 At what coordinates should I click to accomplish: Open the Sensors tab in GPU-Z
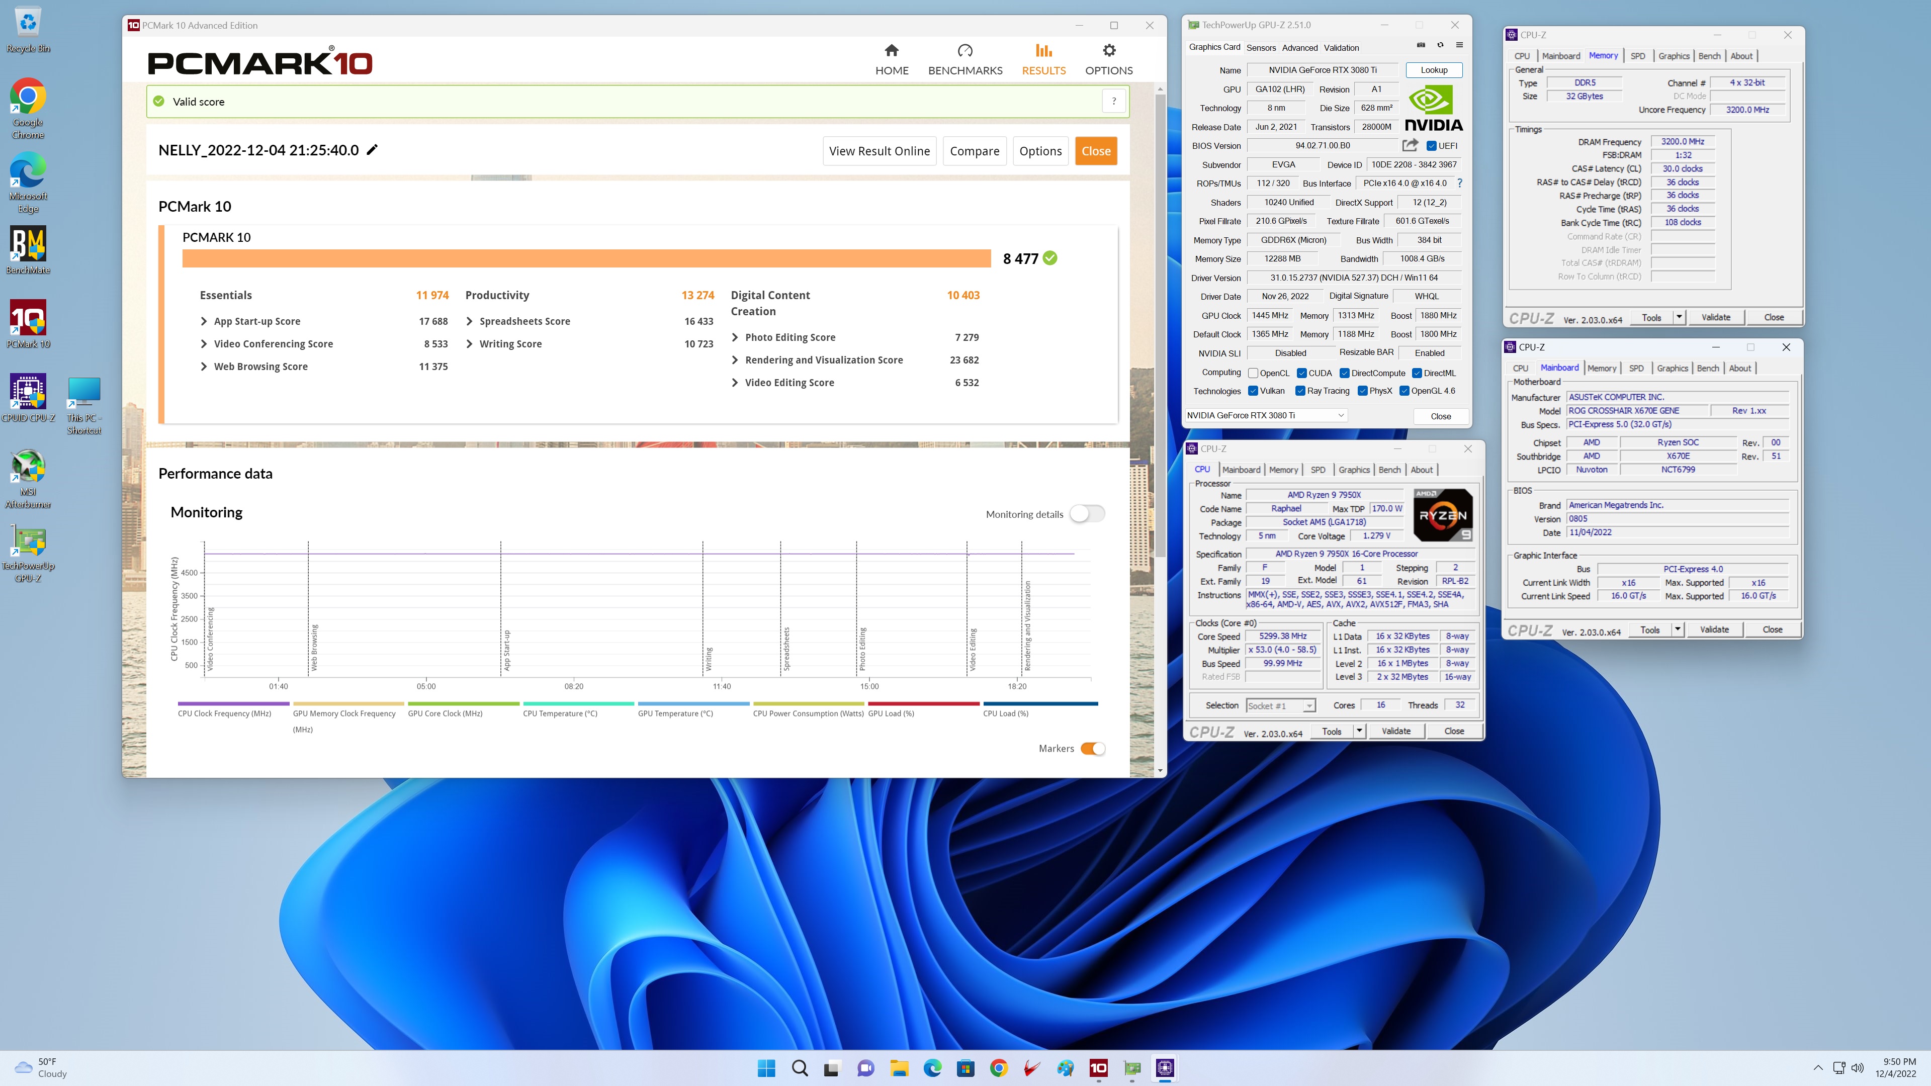tap(1261, 47)
